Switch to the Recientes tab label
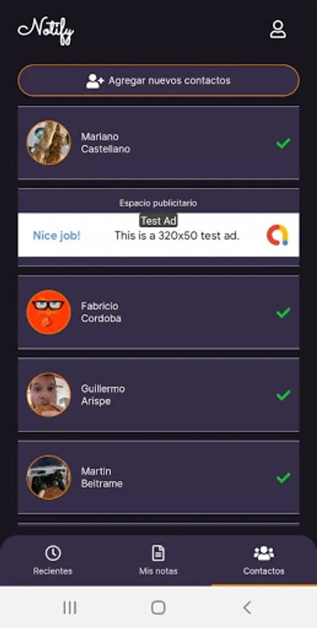The image size is (317, 628). pos(53,571)
